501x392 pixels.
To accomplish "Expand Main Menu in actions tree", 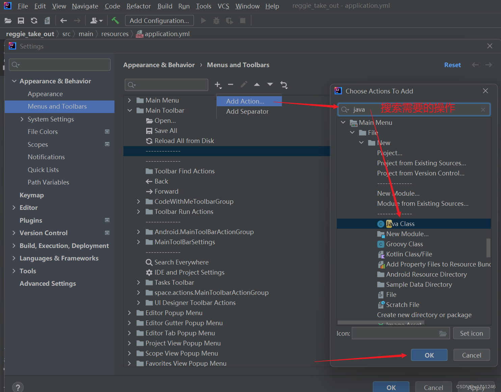I will point(129,100).
